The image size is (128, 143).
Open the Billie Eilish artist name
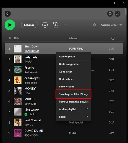[30, 83]
